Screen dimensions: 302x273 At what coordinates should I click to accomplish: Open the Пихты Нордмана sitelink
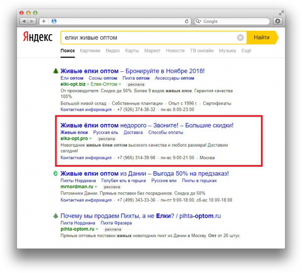point(78,181)
